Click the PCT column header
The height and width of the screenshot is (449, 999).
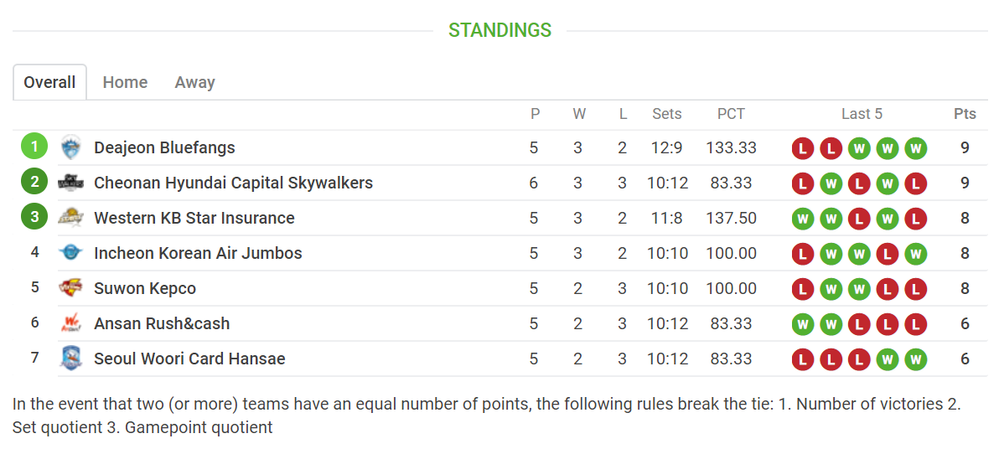pyautogui.click(x=731, y=114)
